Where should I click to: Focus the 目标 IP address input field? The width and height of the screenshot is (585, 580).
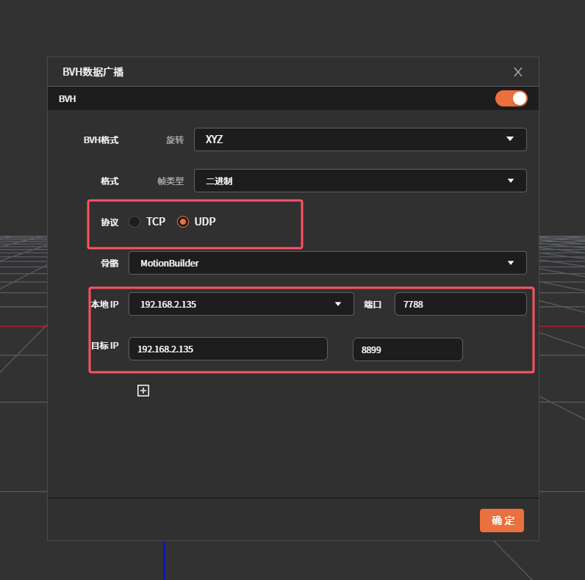pos(228,349)
